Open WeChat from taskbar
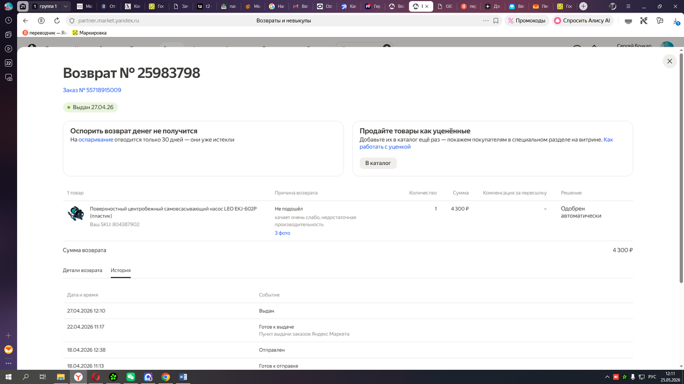The width and height of the screenshot is (684, 384). [x=131, y=377]
